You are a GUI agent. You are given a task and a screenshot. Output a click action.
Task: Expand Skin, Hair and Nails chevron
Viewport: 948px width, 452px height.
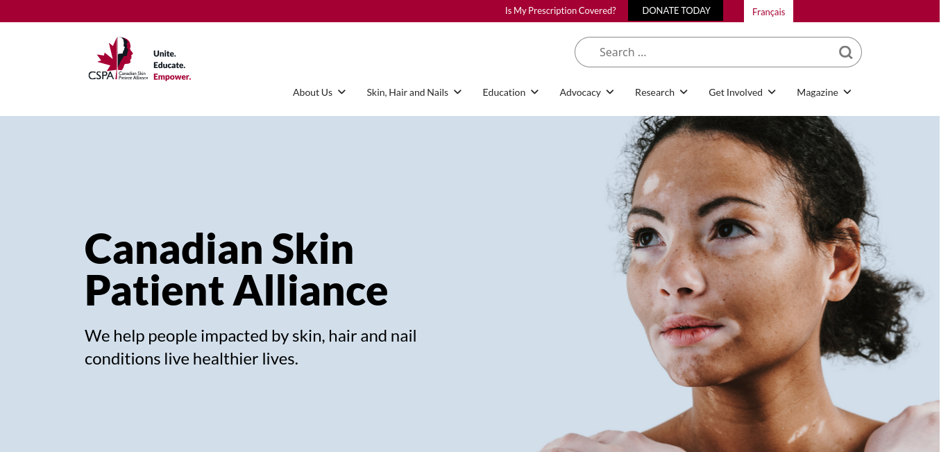(457, 92)
